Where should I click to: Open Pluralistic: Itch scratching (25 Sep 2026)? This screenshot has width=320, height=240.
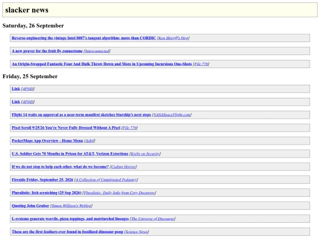47,193
